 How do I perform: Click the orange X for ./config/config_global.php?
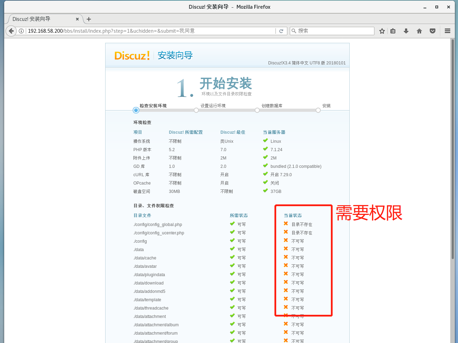point(286,224)
